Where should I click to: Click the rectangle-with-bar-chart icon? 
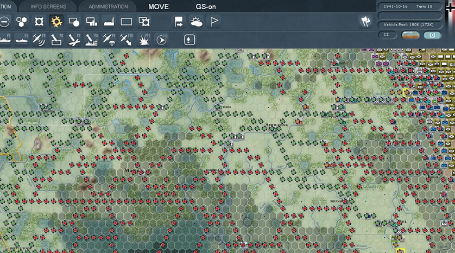coord(92,22)
